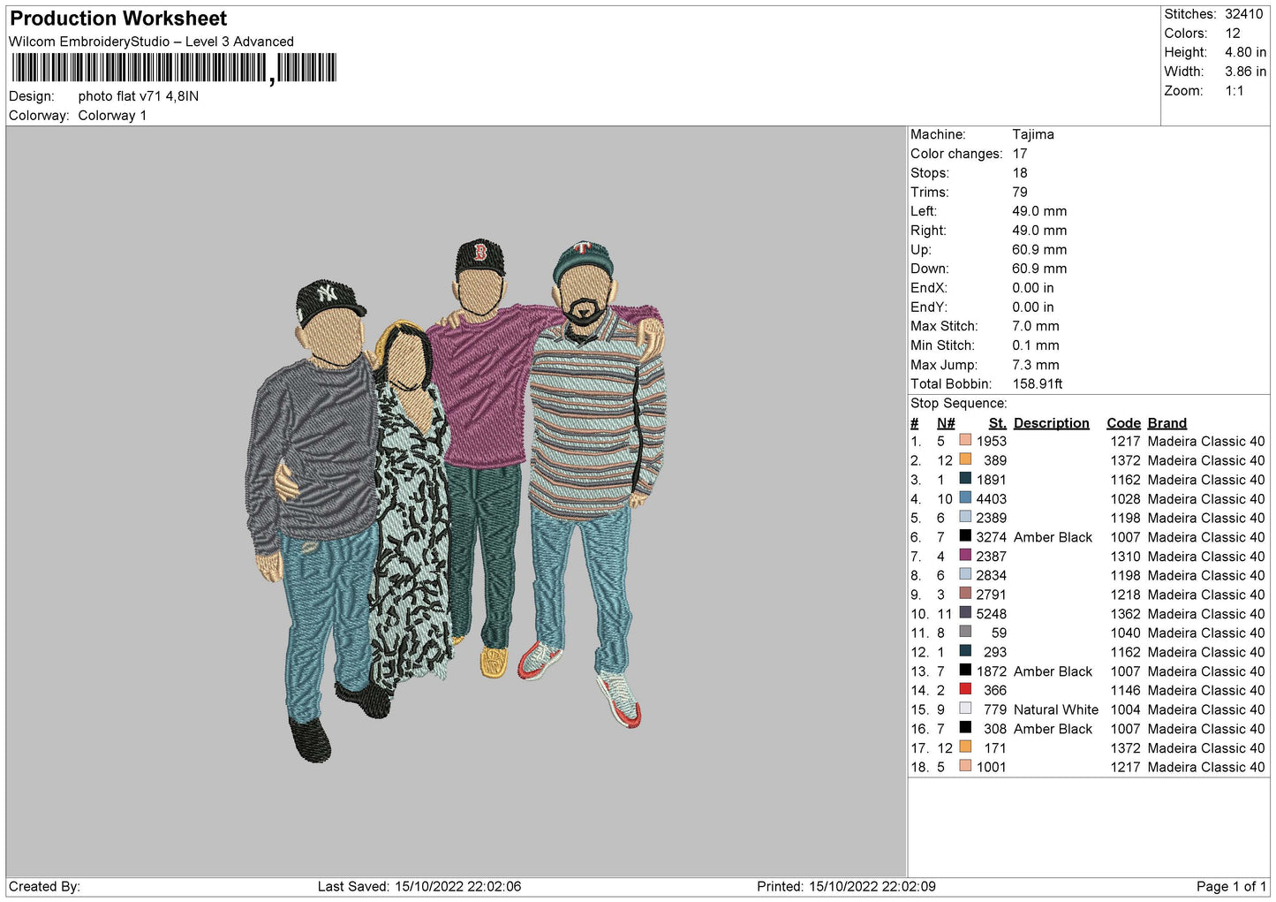Select the 'Wilcom EmbroideryStudio – Level 3 Advanced' text
1276x902 pixels.
tap(151, 42)
